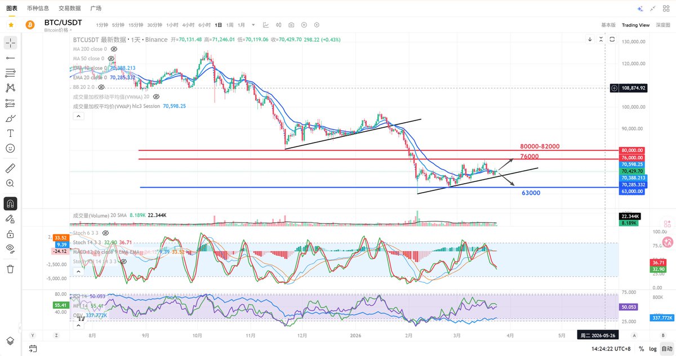This screenshot has height=356, width=676.
Task: Open the emoji sticker tool
Action: [10, 148]
